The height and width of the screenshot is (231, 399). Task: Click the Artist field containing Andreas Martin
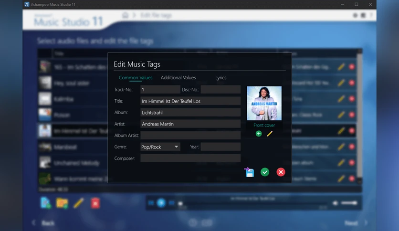[x=190, y=124]
